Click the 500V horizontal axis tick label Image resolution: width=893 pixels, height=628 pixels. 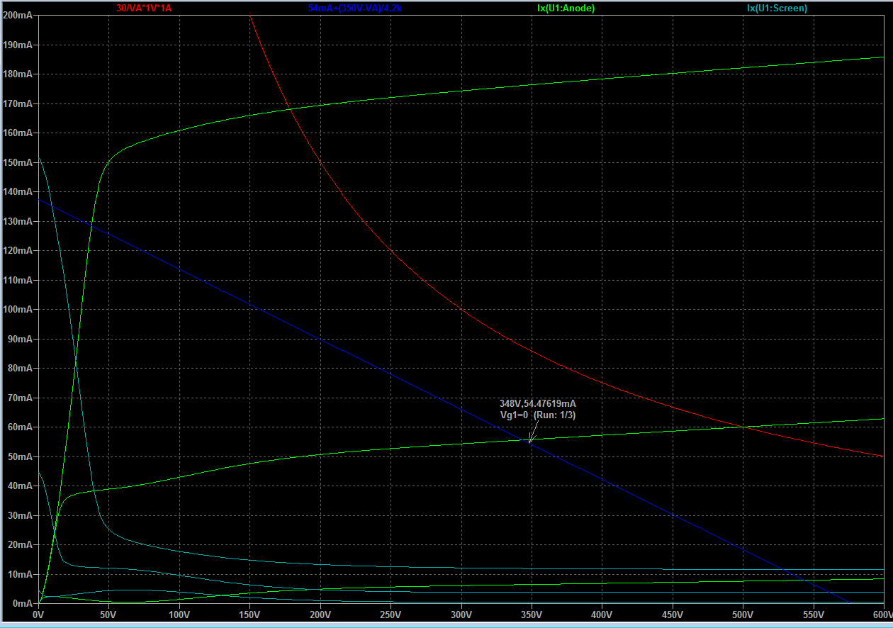(743, 615)
